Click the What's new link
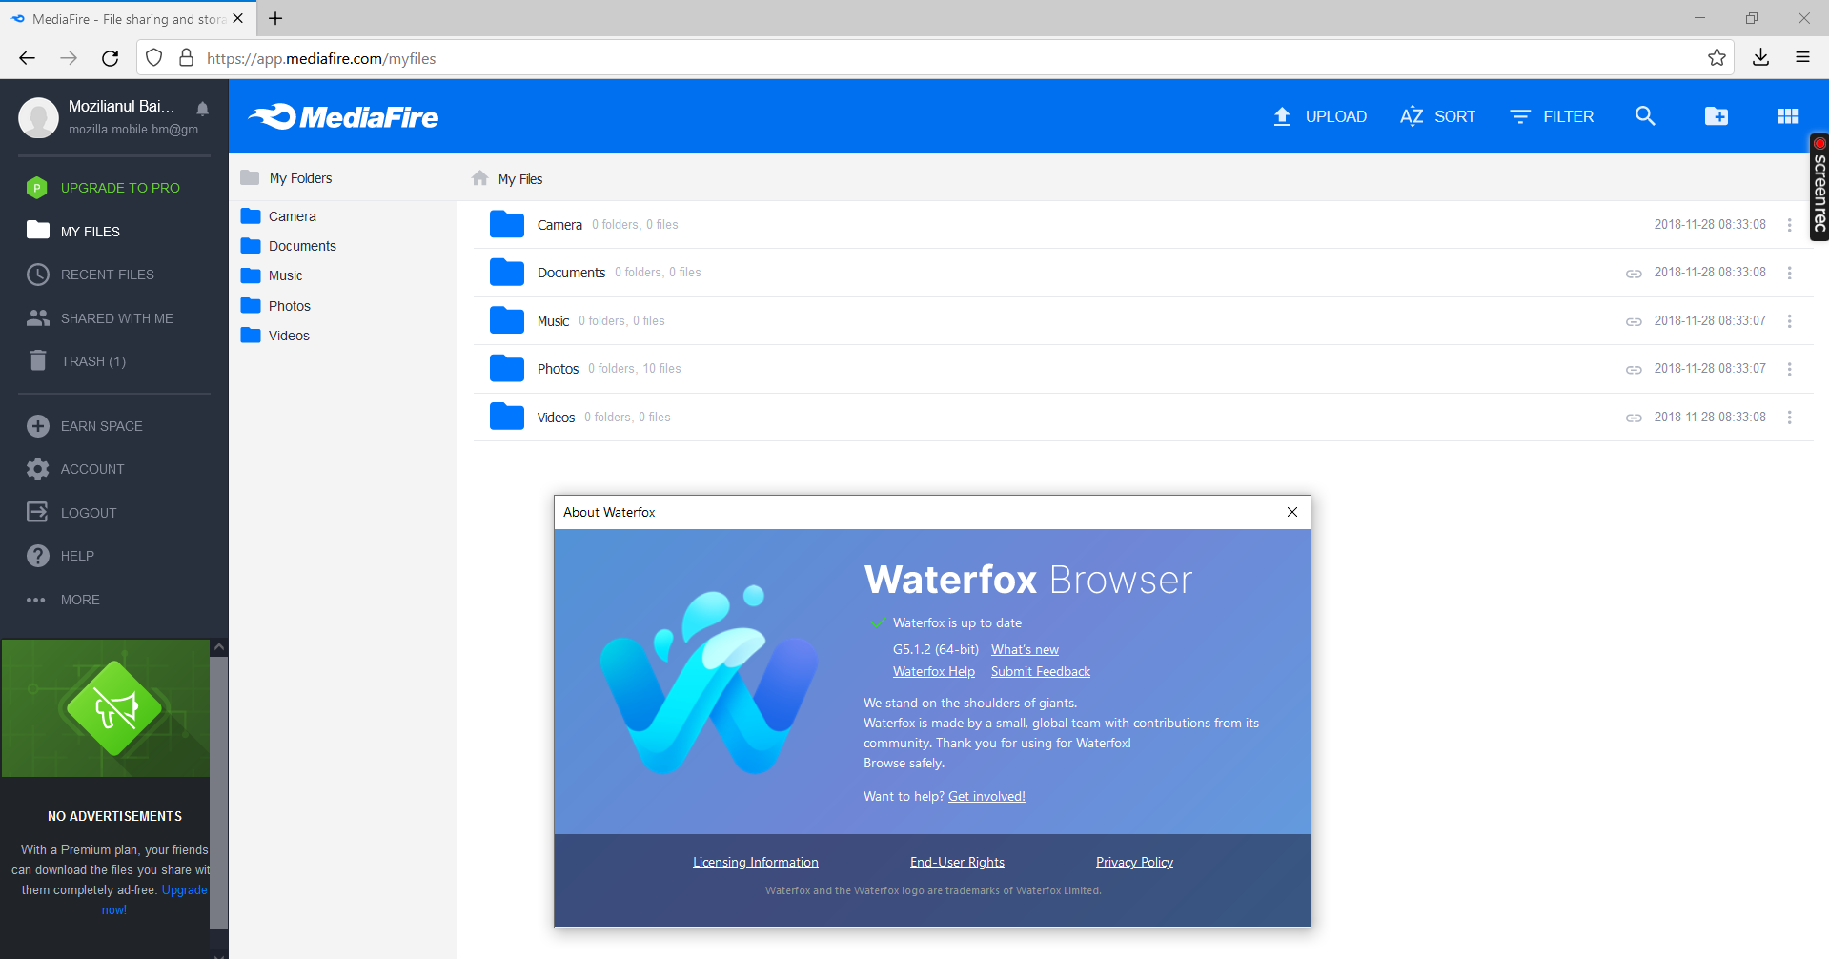Image resolution: width=1829 pixels, height=959 pixels. (x=1025, y=649)
